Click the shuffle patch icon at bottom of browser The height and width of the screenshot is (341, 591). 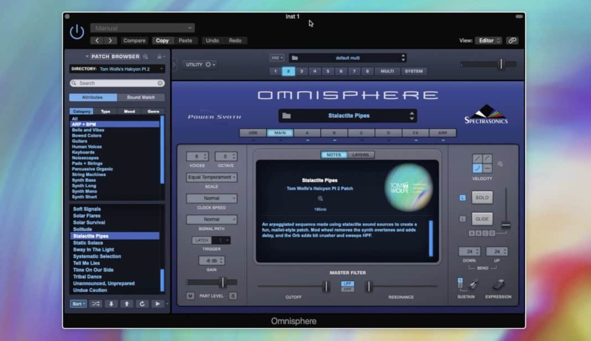[x=96, y=304]
